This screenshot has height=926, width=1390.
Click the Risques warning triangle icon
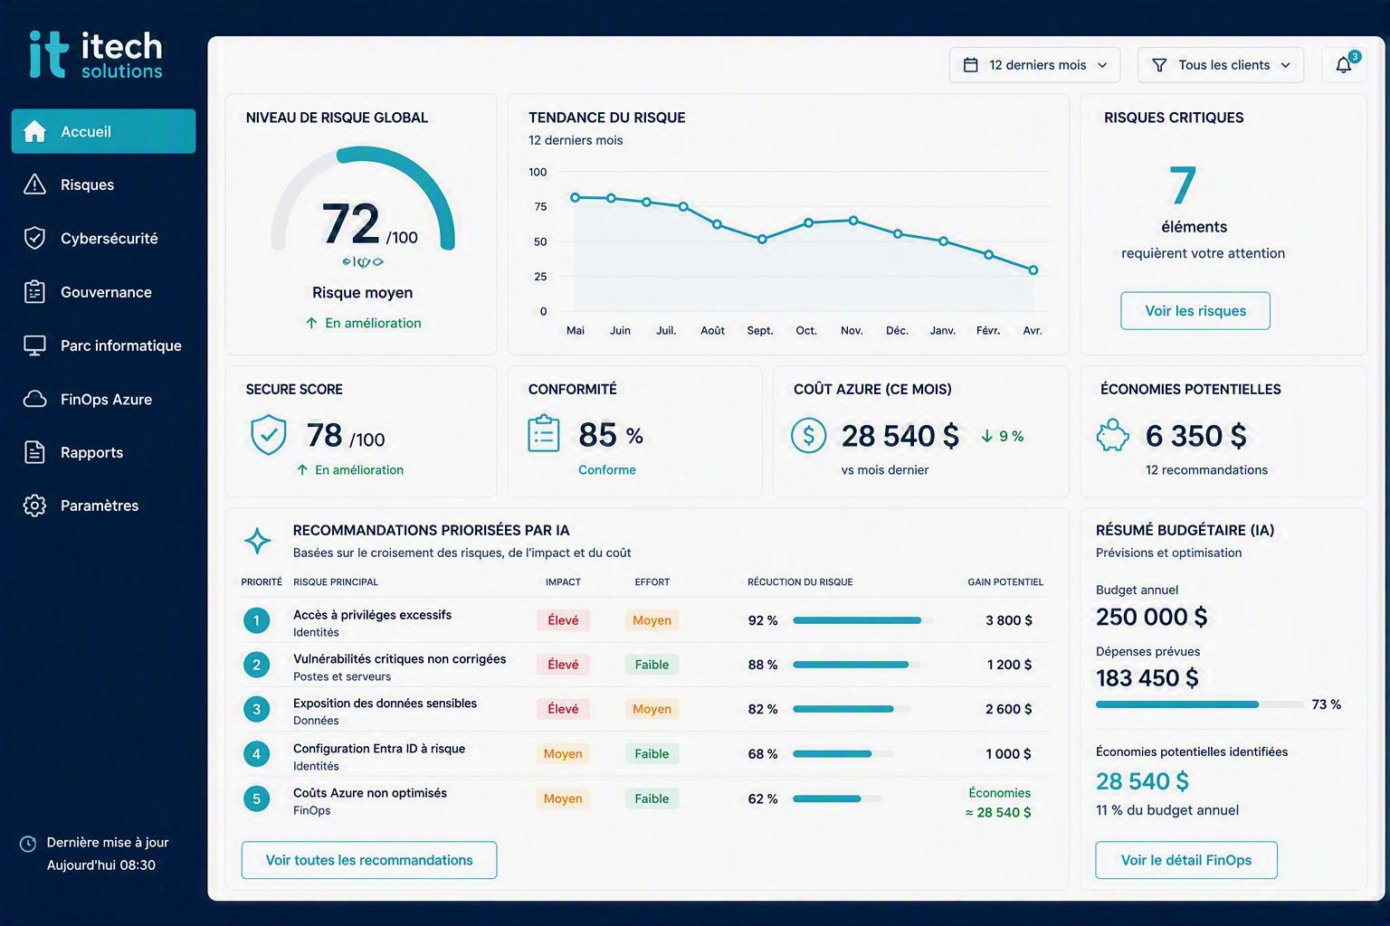pyautogui.click(x=34, y=184)
